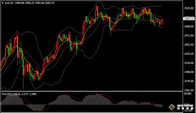Click the 2471.00 price axis label
The height and width of the screenshot is (113, 196).
189,36
